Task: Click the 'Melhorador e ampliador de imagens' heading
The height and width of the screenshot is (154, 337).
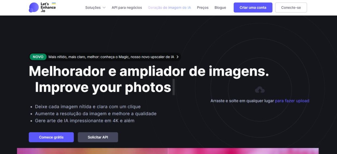Action: point(149,71)
